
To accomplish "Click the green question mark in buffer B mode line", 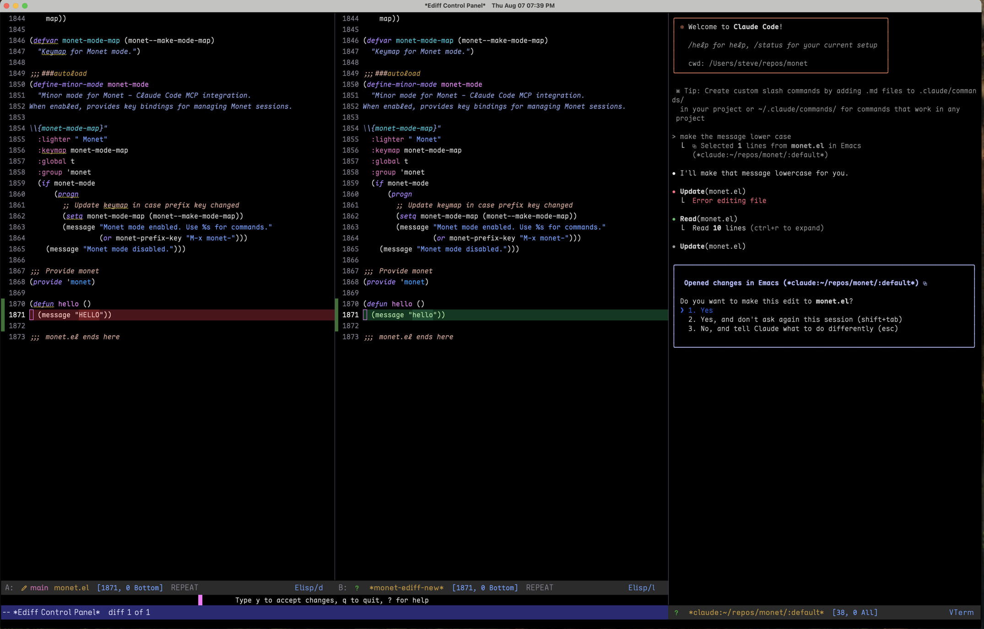I will point(357,588).
